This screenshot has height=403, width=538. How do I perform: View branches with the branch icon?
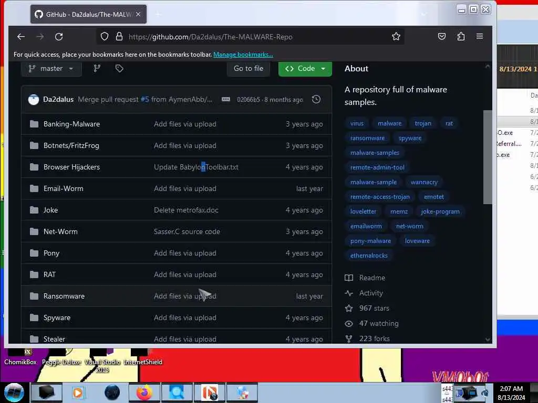[97, 69]
